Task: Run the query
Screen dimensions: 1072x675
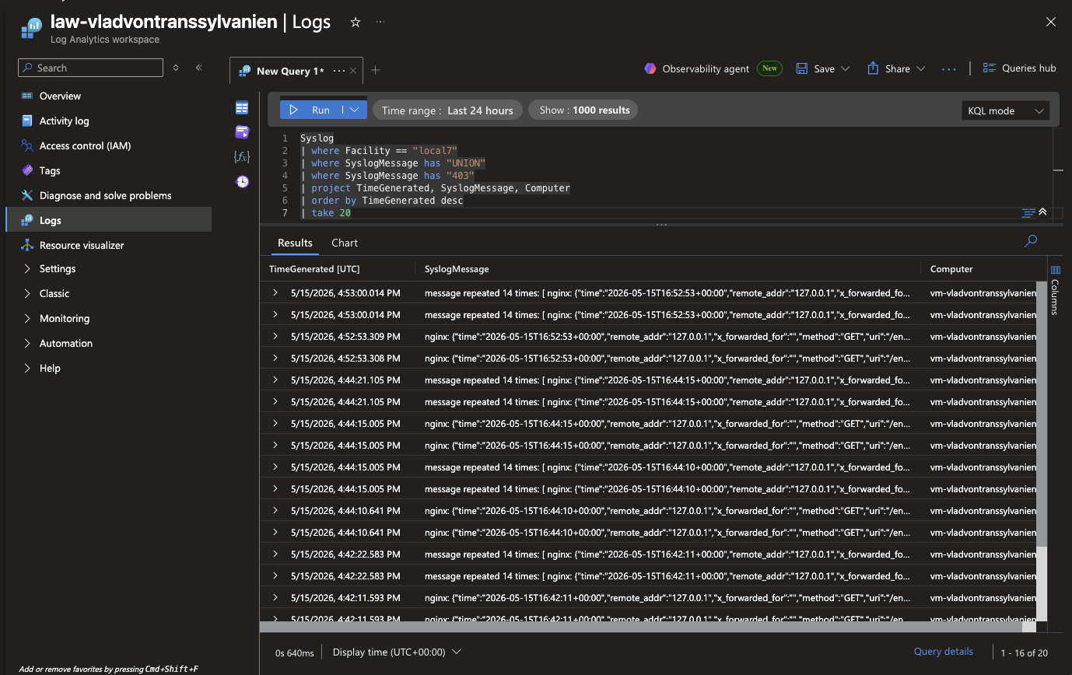Action: 312,110
